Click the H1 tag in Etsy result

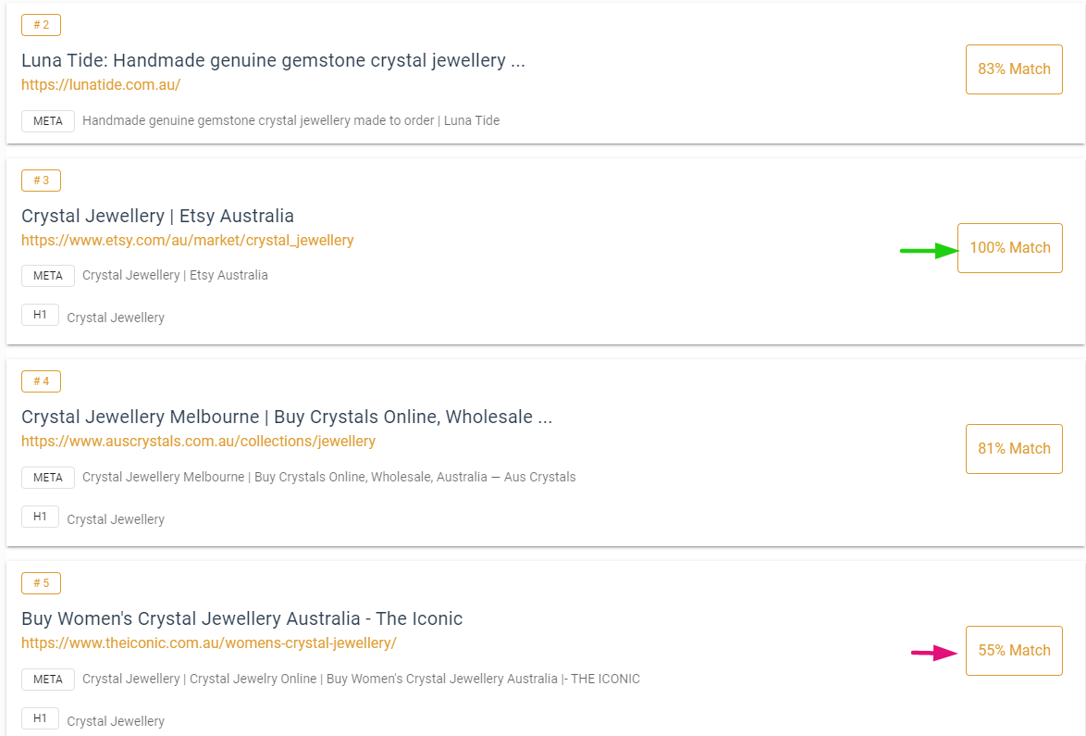[x=40, y=315]
